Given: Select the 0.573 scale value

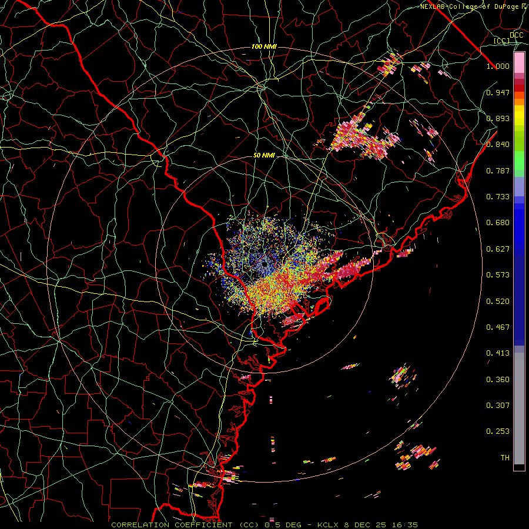Looking at the screenshot, I should [498, 274].
